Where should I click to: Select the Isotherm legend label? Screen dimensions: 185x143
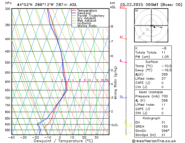[84, 23]
